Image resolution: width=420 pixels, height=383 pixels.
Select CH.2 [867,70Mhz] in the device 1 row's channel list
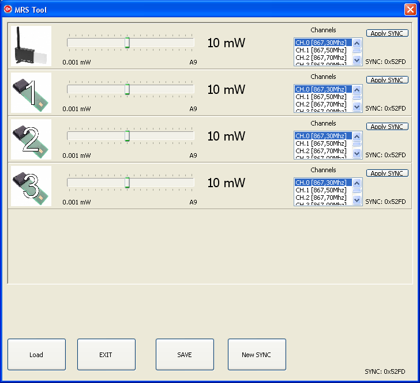[323, 104]
